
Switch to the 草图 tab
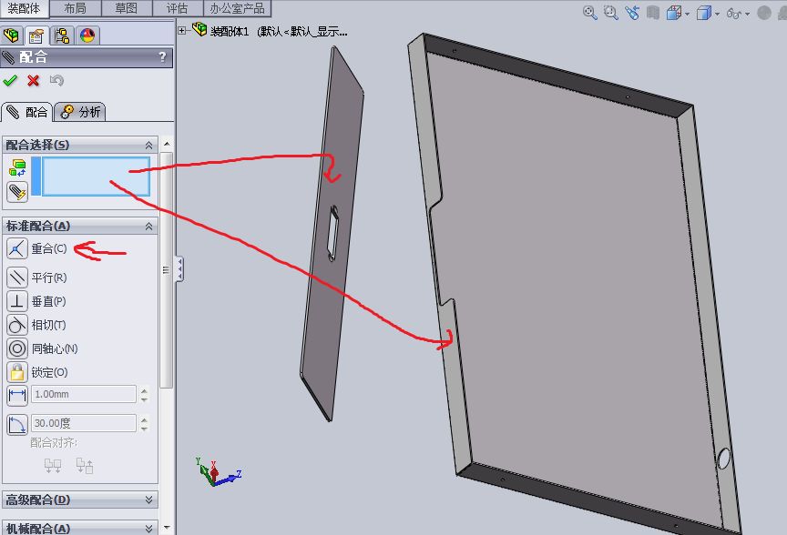pos(127,8)
